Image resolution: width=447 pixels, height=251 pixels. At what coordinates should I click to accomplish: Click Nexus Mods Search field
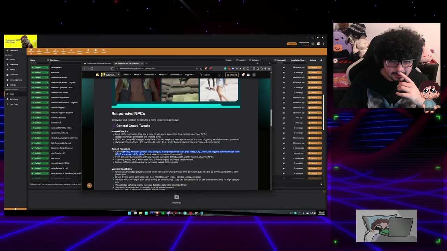tap(210, 75)
